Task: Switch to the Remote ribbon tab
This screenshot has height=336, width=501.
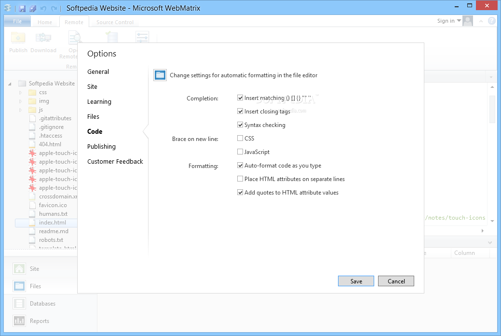Action: click(74, 22)
